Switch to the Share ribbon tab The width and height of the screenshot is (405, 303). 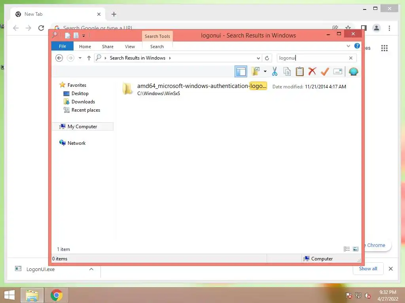(108, 47)
